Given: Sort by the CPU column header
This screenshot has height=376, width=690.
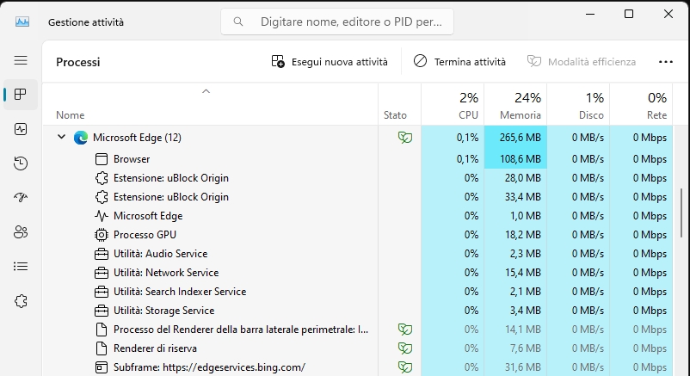Looking at the screenshot, I should (453, 104).
